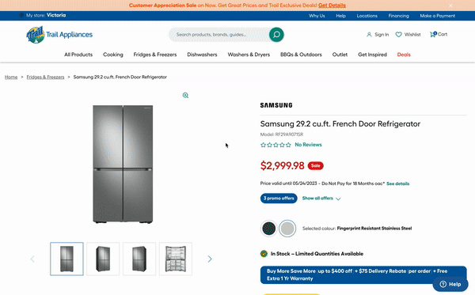Click the search products input field
The height and width of the screenshot is (295, 475).
[218, 35]
